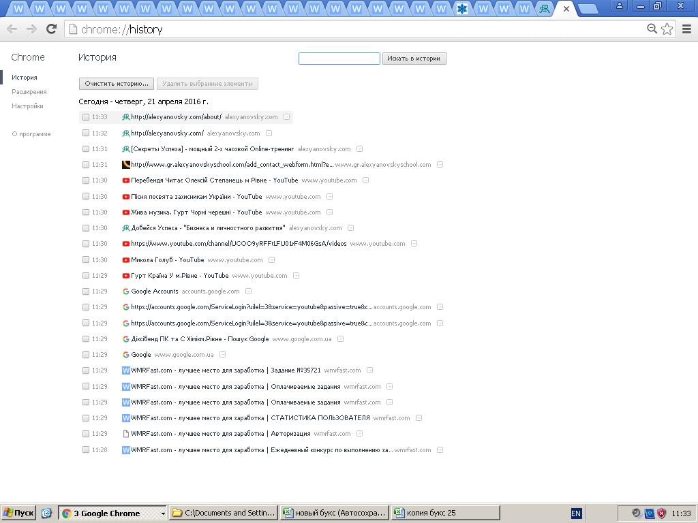Screen dimensions: 698x523
Task: Open Google Chrome group in taskbar
Action: pos(112,513)
